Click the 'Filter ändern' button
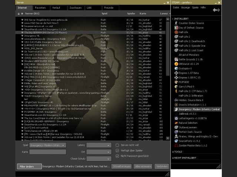Screen dimensions: 237x177 pyautogui.click(x=29, y=166)
